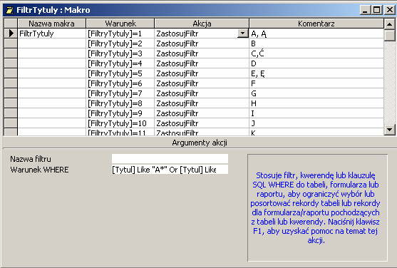Click the condition cell [FiltryTytuly]=8
The width and height of the screenshot is (397, 268).
point(120,103)
